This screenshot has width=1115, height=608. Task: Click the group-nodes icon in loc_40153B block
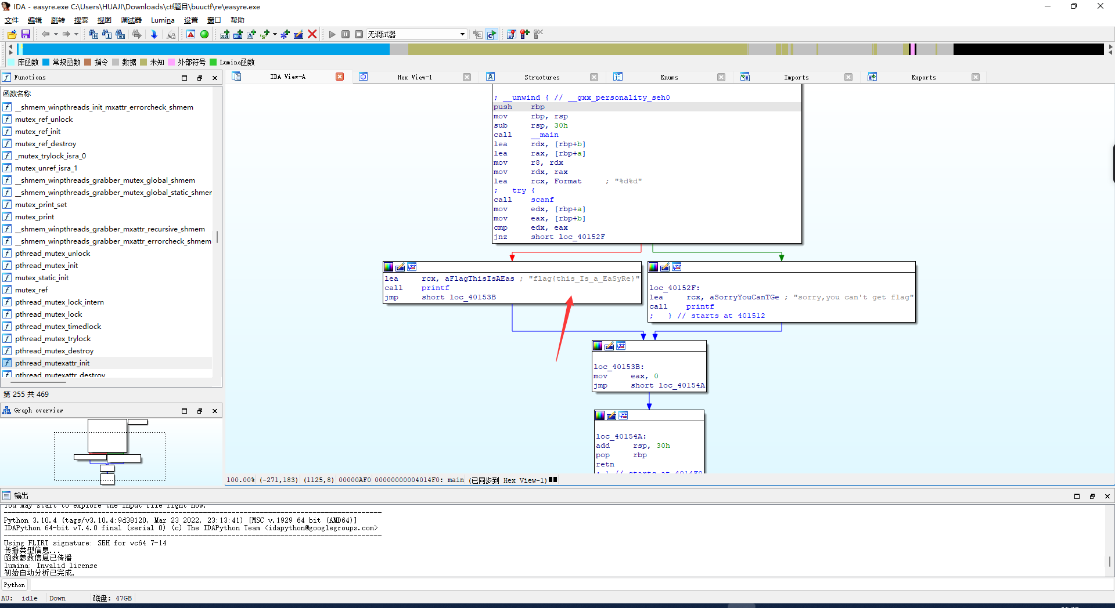point(621,346)
